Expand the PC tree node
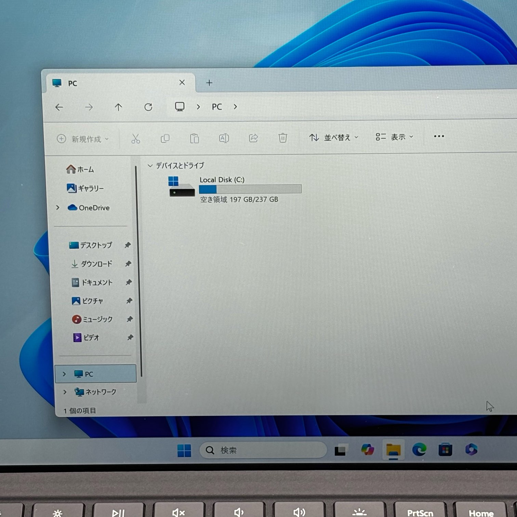517x517 pixels. [64, 374]
